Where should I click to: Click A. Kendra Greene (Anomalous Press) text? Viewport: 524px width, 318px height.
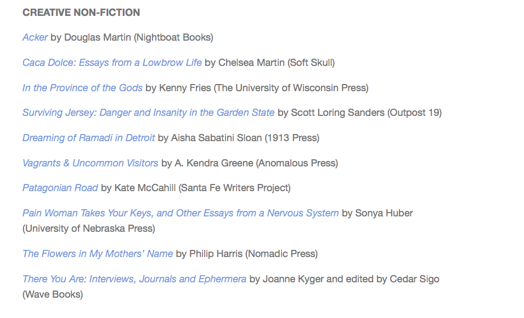point(256,163)
